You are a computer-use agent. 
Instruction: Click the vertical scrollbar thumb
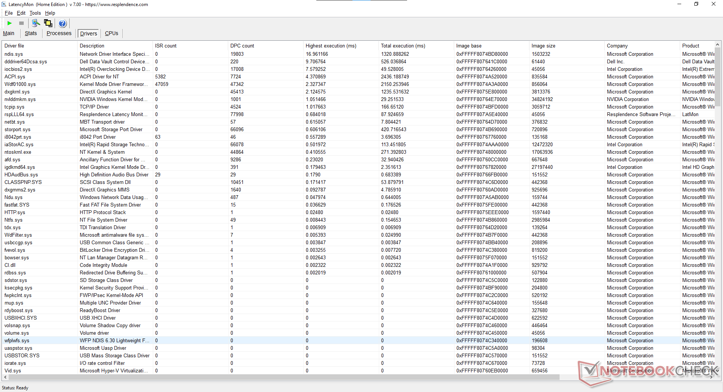pyautogui.click(x=717, y=77)
